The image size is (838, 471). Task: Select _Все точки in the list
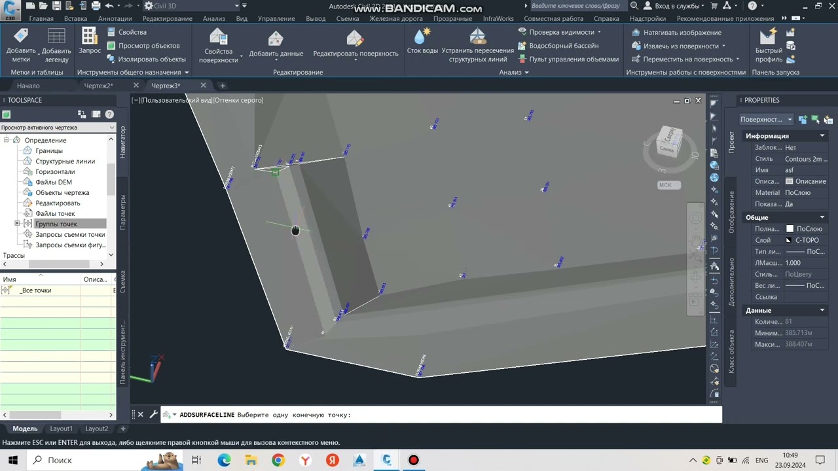tap(35, 290)
